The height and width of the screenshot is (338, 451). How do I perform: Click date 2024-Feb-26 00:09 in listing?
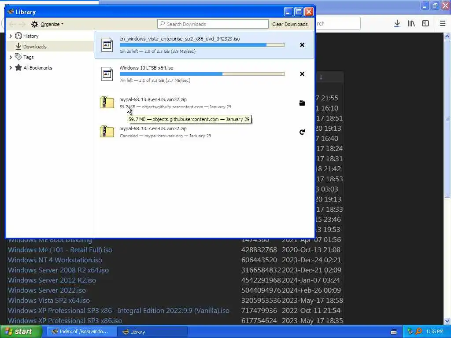pyautogui.click(x=311, y=290)
